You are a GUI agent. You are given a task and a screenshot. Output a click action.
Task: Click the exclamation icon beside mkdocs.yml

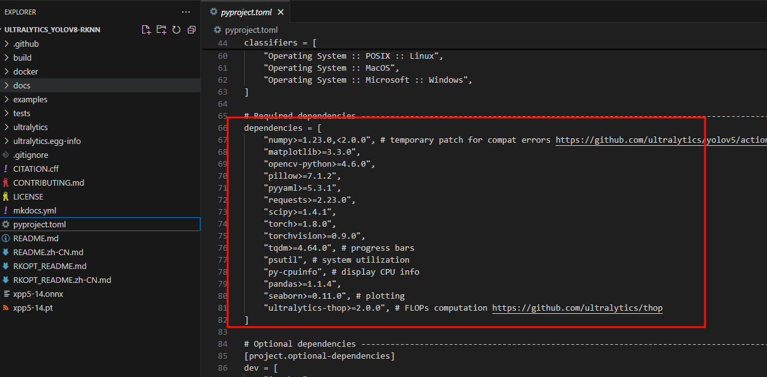click(x=6, y=210)
